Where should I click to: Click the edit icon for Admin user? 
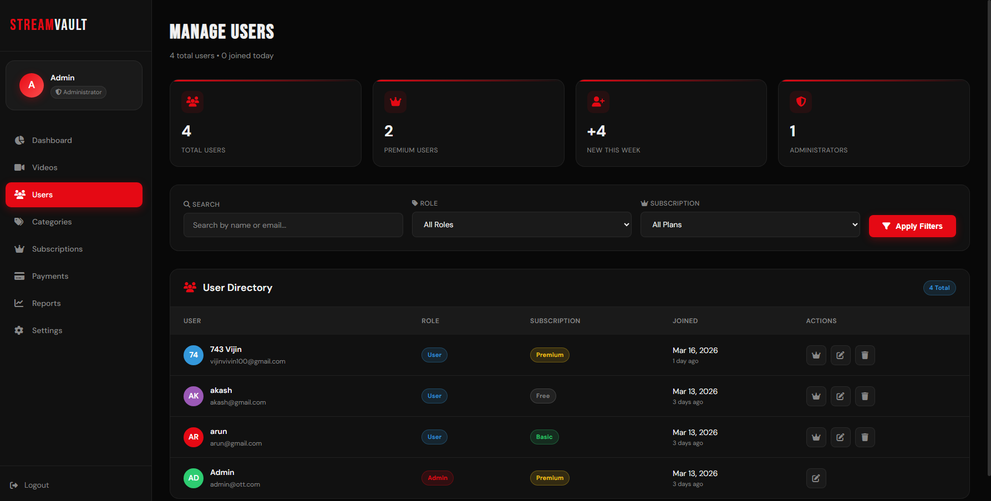coord(816,478)
